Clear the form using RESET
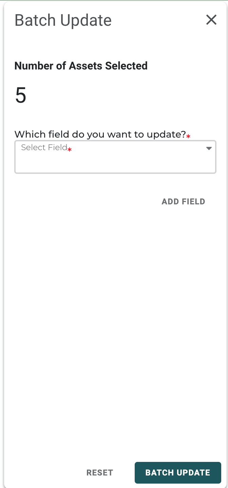228x488 pixels. 100,473
